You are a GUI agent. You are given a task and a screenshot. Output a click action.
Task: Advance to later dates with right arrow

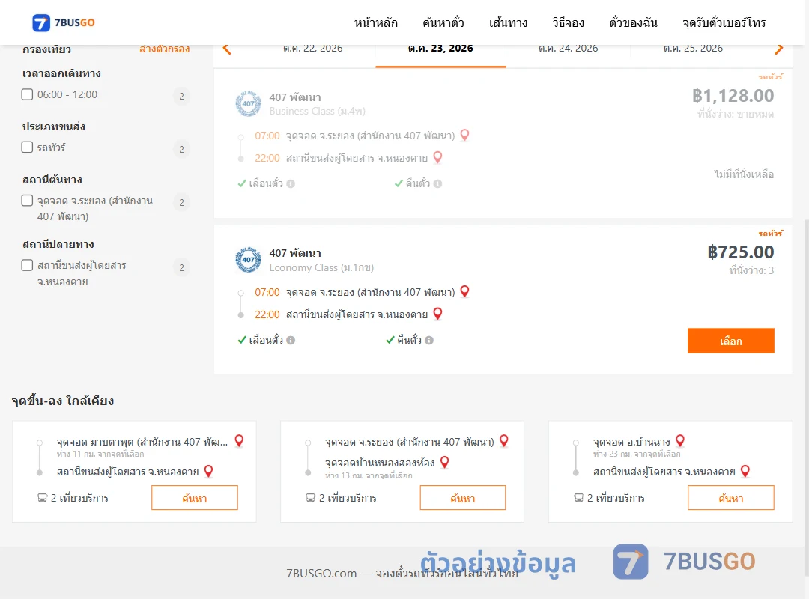(x=778, y=49)
